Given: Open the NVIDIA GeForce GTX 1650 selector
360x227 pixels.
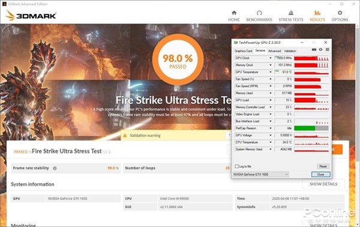Looking at the screenshot, I should [261, 174].
